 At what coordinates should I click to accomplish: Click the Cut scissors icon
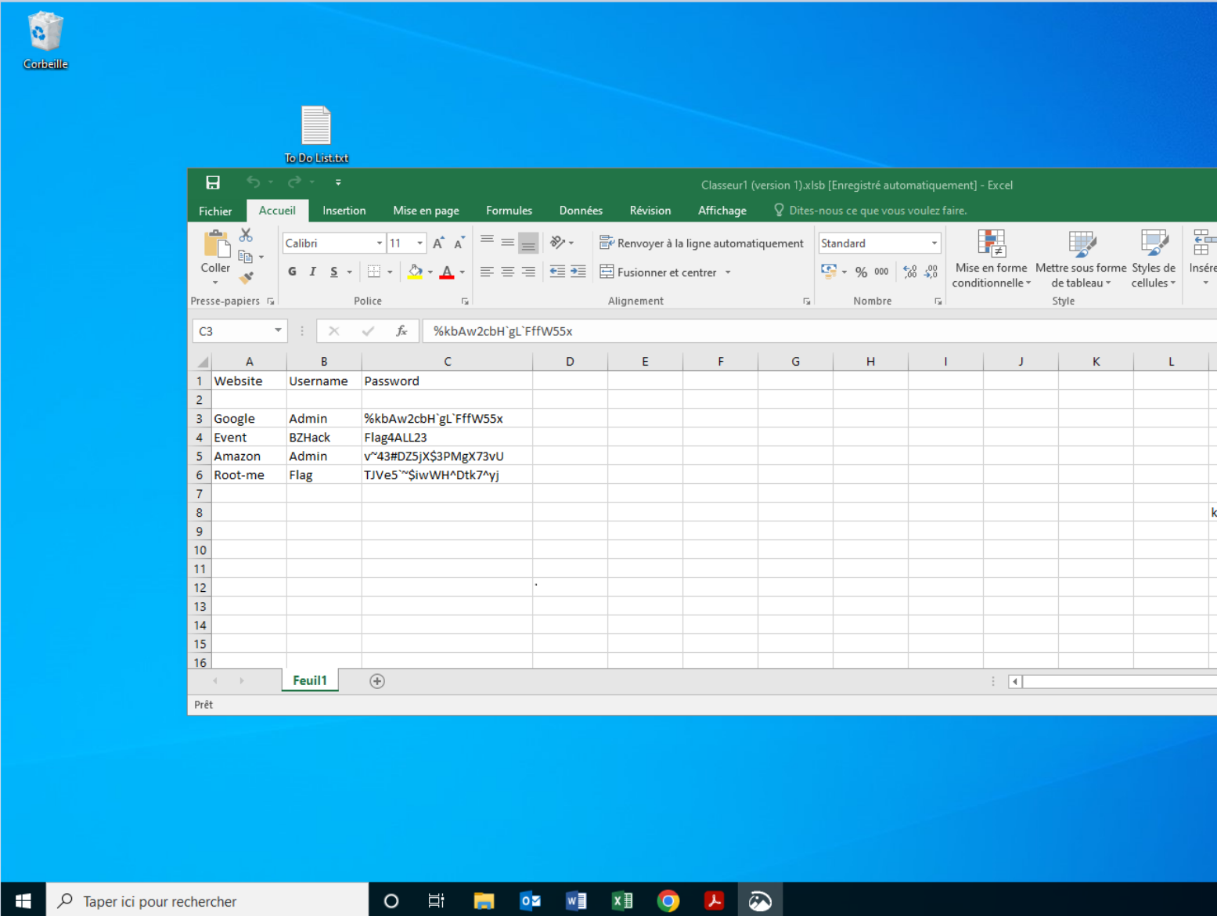(x=246, y=235)
